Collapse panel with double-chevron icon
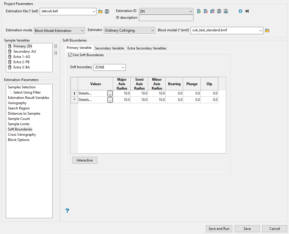The height and width of the screenshot is (234, 289). point(247,11)
